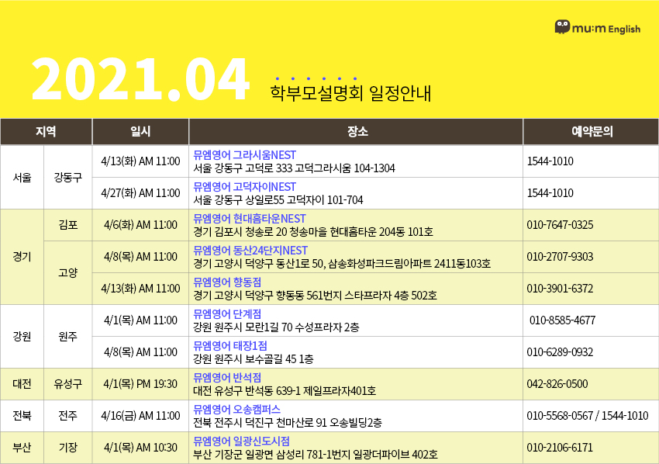The height and width of the screenshot is (464, 659).
Task: Click address 대전 유성구 반석동 639-1
Action: pos(247,391)
